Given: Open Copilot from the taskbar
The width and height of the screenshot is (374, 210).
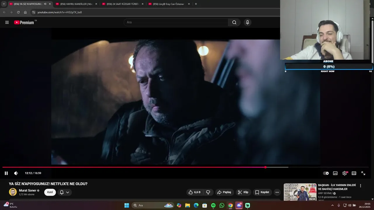Looking at the screenshot, I should coord(179,205).
